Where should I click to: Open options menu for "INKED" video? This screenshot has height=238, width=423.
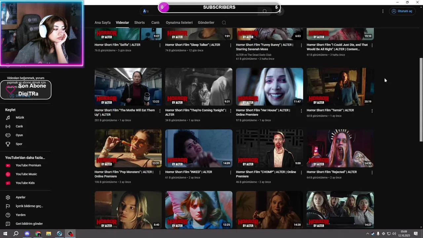pos(231,173)
